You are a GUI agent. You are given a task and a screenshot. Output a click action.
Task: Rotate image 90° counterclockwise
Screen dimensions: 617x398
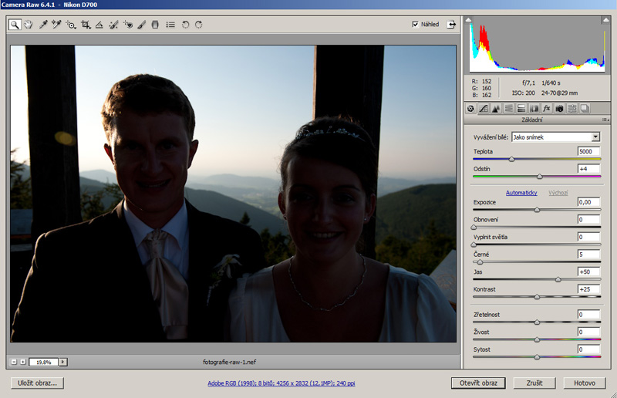pos(185,25)
